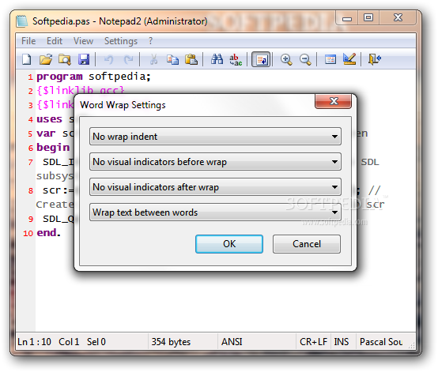
Task: Save the file with the floppy icon
Action: (x=84, y=59)
